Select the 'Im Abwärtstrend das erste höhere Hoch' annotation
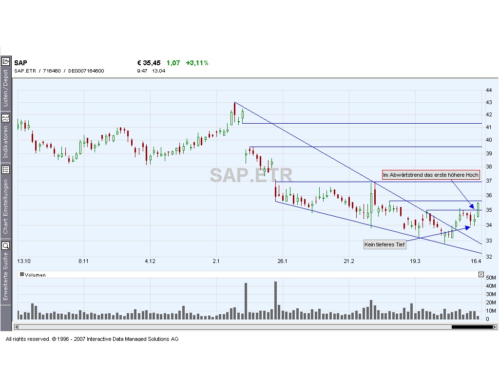Screen dimensions: 499x374 [x=431, y=175]
